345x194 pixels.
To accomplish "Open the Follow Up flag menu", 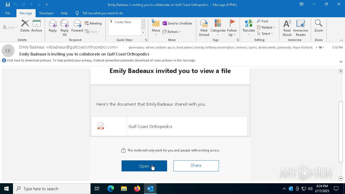I will 232,28.
